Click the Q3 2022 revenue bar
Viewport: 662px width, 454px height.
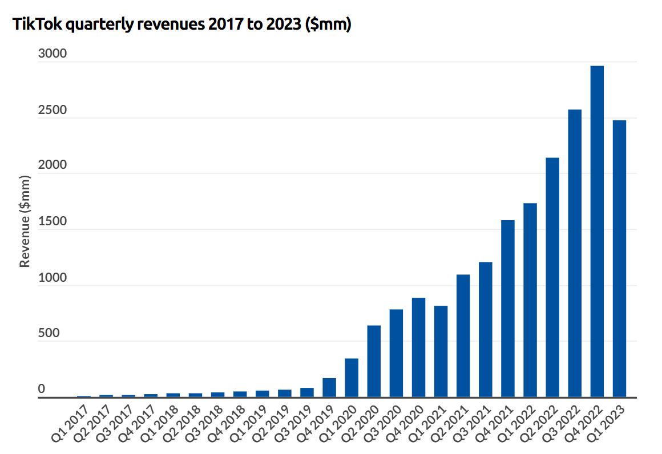pos(575,253)
